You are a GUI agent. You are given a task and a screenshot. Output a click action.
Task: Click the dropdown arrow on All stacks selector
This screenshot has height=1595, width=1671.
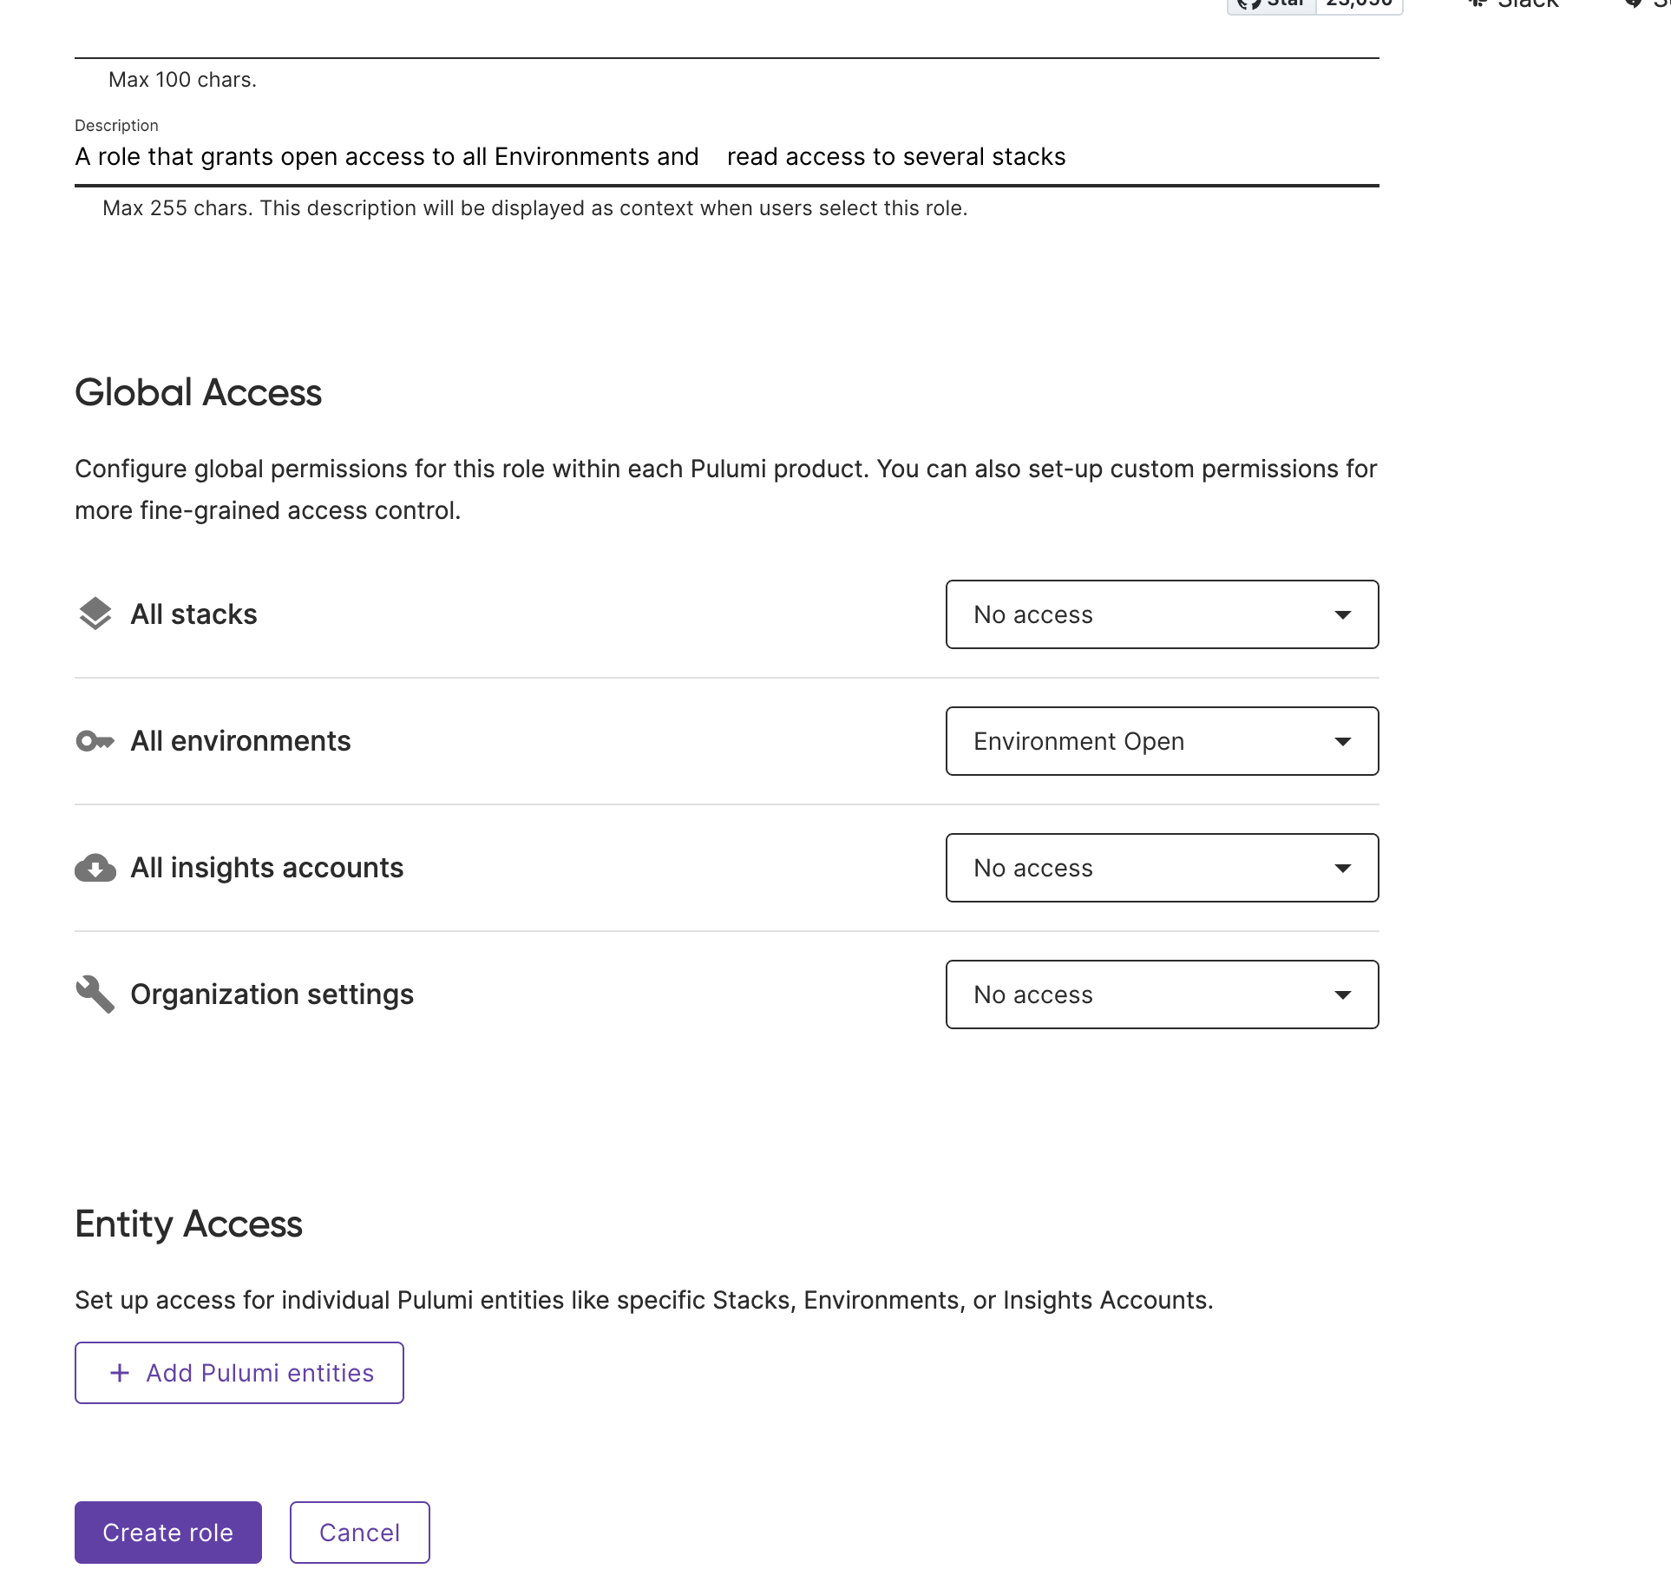(x=1342, y=615)
